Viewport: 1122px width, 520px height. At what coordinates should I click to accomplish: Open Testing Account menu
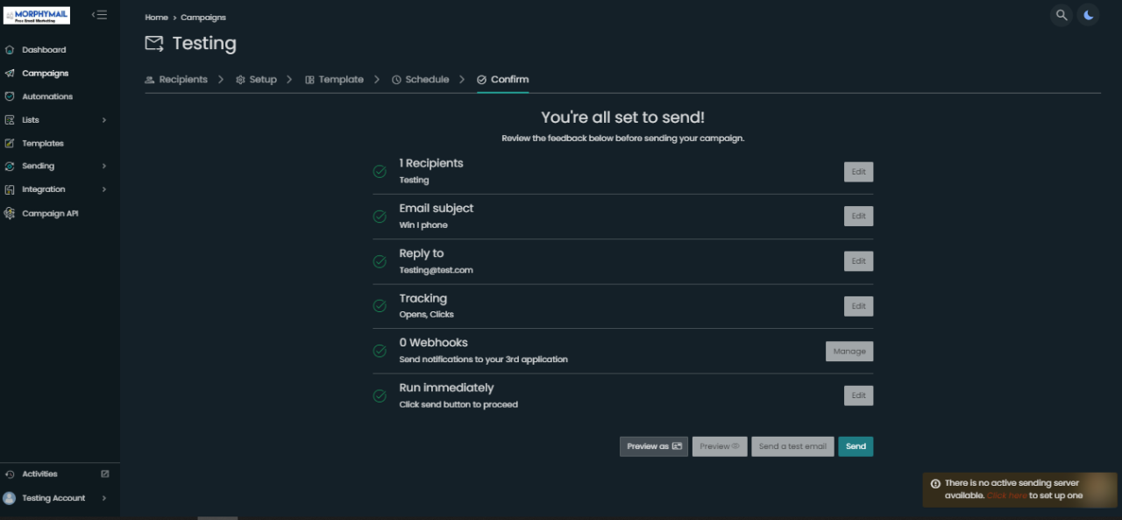coord(54,498)
